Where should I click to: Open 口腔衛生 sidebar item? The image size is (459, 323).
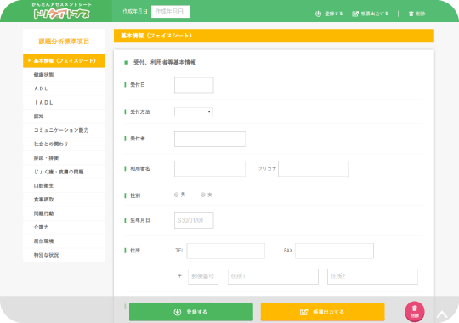tap(64, 185)
